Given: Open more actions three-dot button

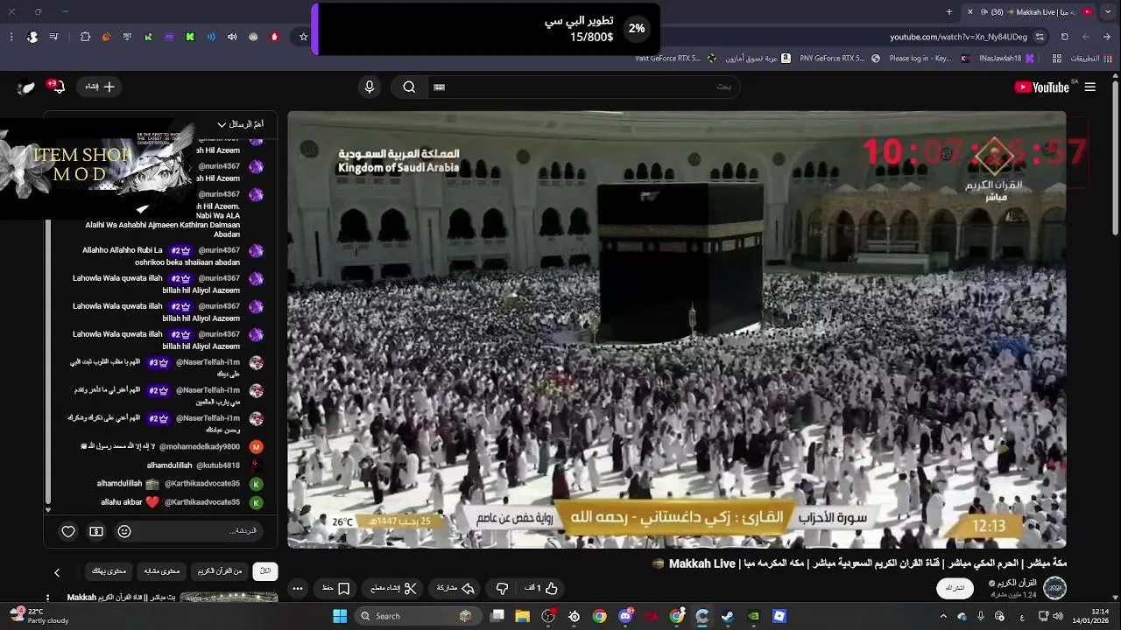Looking at the screenshot, I should 298,588.
